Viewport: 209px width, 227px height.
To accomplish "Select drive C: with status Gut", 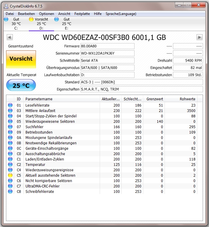I will coord(16,24).
